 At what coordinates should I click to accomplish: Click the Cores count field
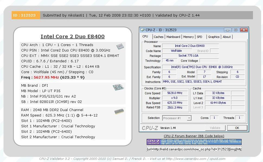pos(214,118)
